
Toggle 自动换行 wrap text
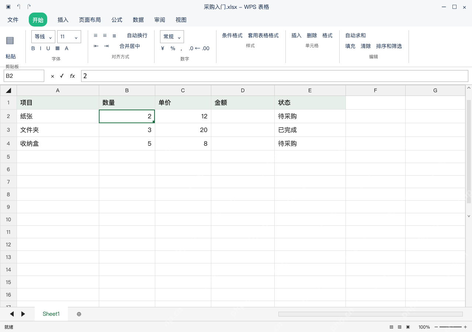[x=137, y=35]
